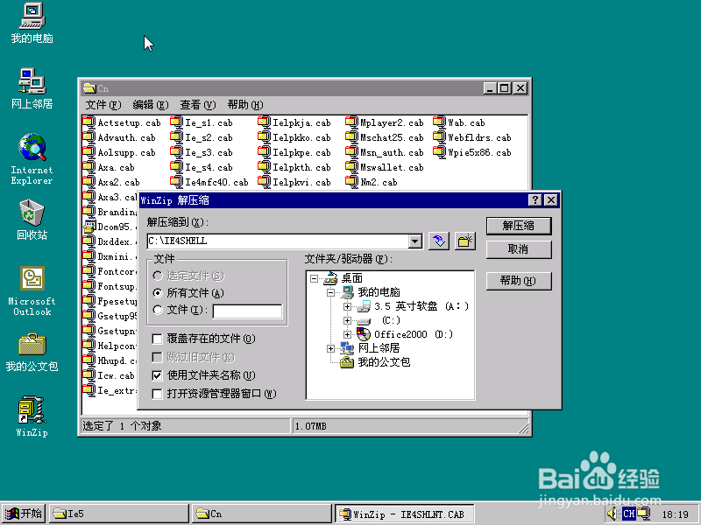Image resolution: width=701 pixels, height=525 pixels.
Task: Select Axa.cab file icon
Action: click(89, 167)
